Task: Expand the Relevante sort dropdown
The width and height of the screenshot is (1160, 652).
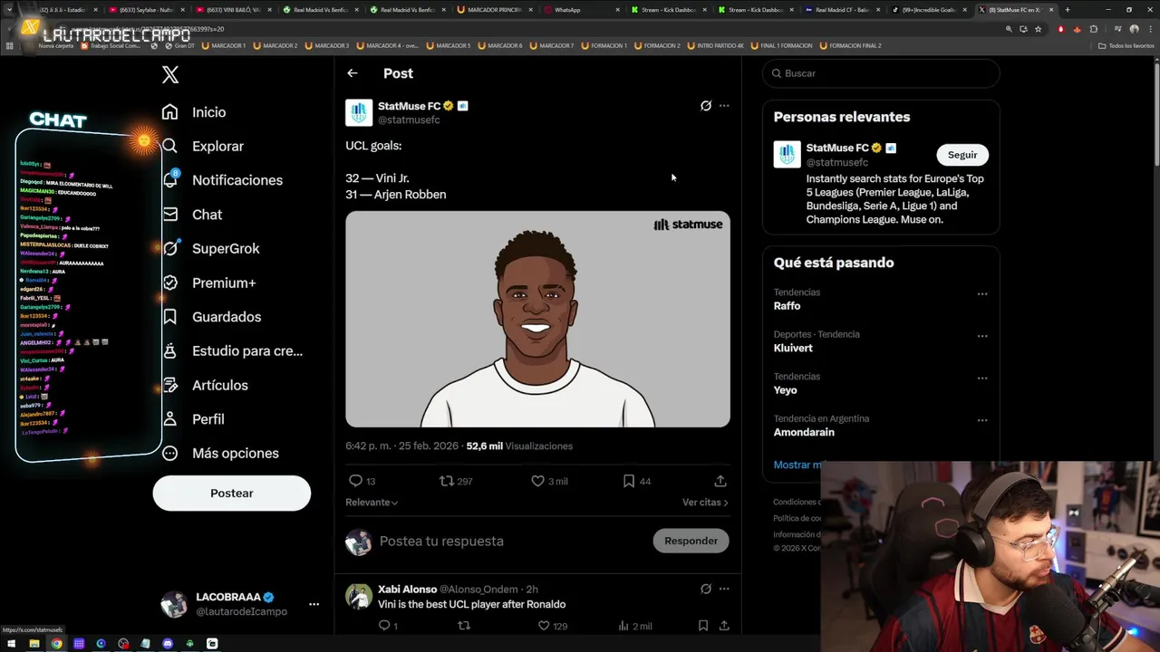Action: (372, 502)
